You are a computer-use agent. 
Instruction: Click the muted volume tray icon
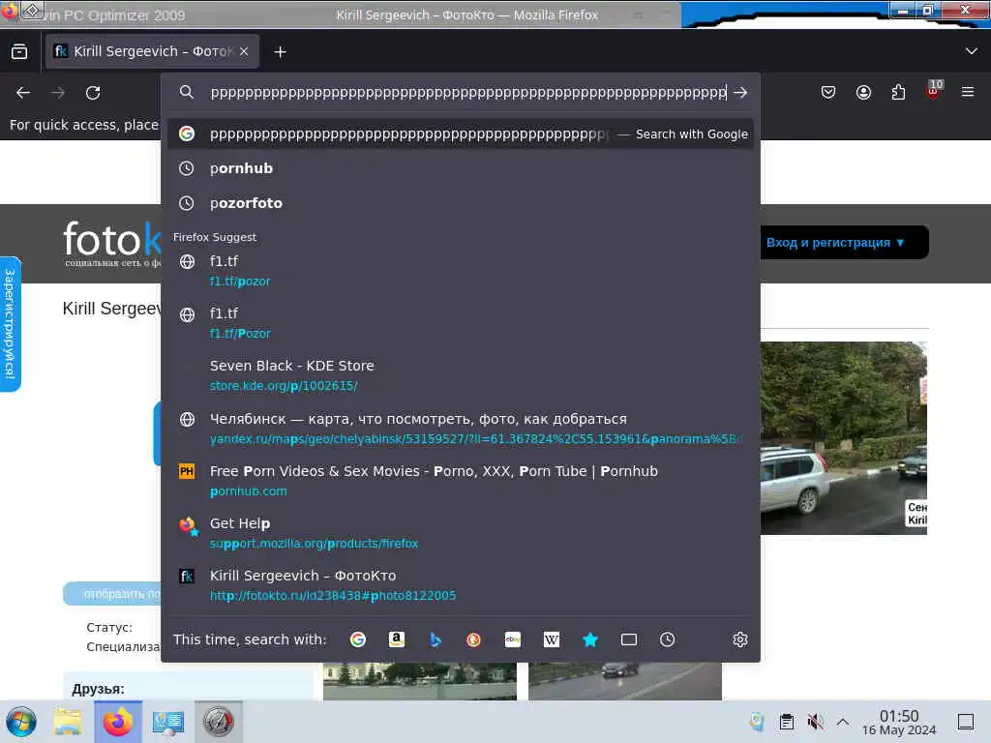(815, 722)
